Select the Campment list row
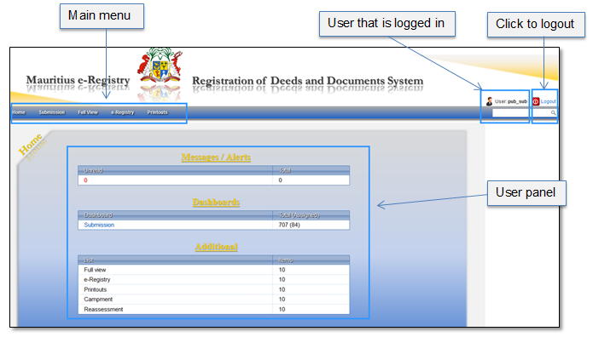The height and width of the screenshot is (337, 593). coord(213,300)
